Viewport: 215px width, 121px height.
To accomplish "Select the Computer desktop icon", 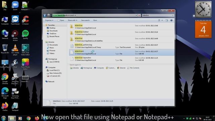I will pyautogui.click(x=5, y=20).
